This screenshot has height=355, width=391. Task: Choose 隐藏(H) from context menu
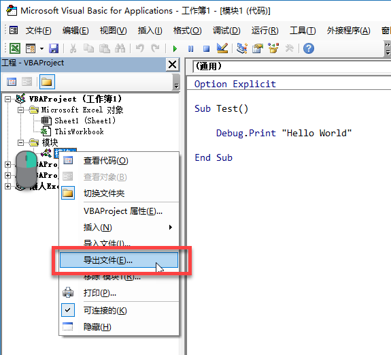(x=119, y=327)
